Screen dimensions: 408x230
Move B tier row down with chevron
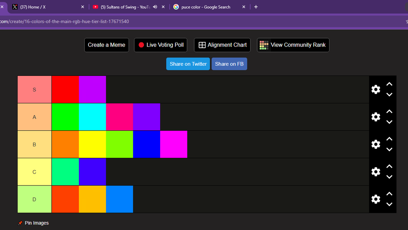[390, 149]
